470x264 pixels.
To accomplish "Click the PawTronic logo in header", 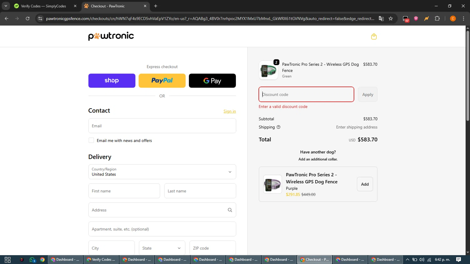I will tap(111, 36).
